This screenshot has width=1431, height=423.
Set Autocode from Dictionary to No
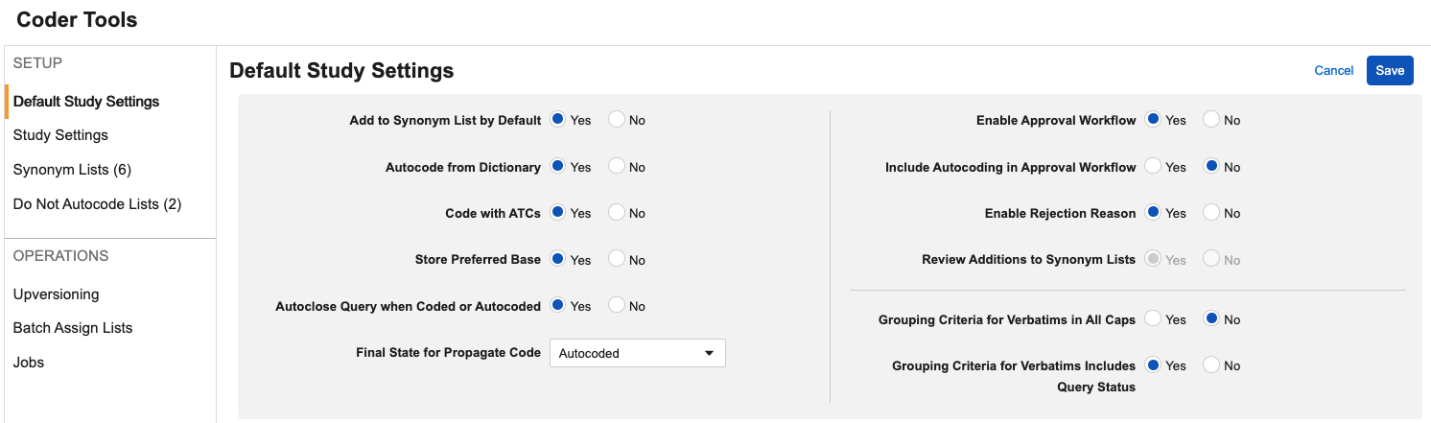(x=617, y=167)
